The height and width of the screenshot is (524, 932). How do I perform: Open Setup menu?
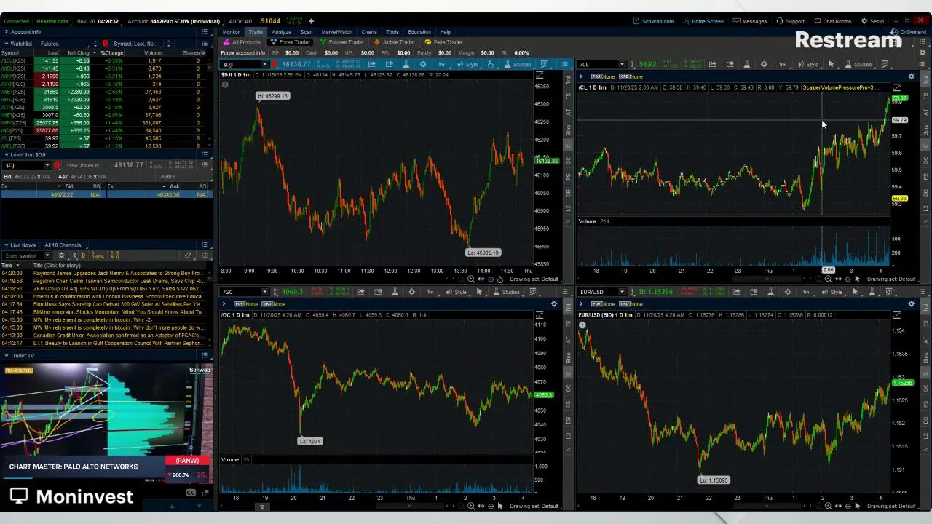[x=873, y=21]
